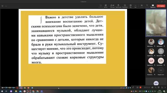Select the Файзуллин participant avatar
Viewport: 167px width, 93px height.
(161, 42)
